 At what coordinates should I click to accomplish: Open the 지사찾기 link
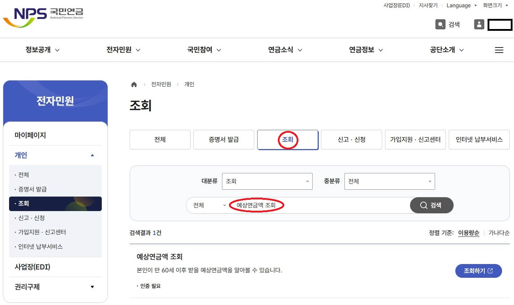[x=427, y=5]
